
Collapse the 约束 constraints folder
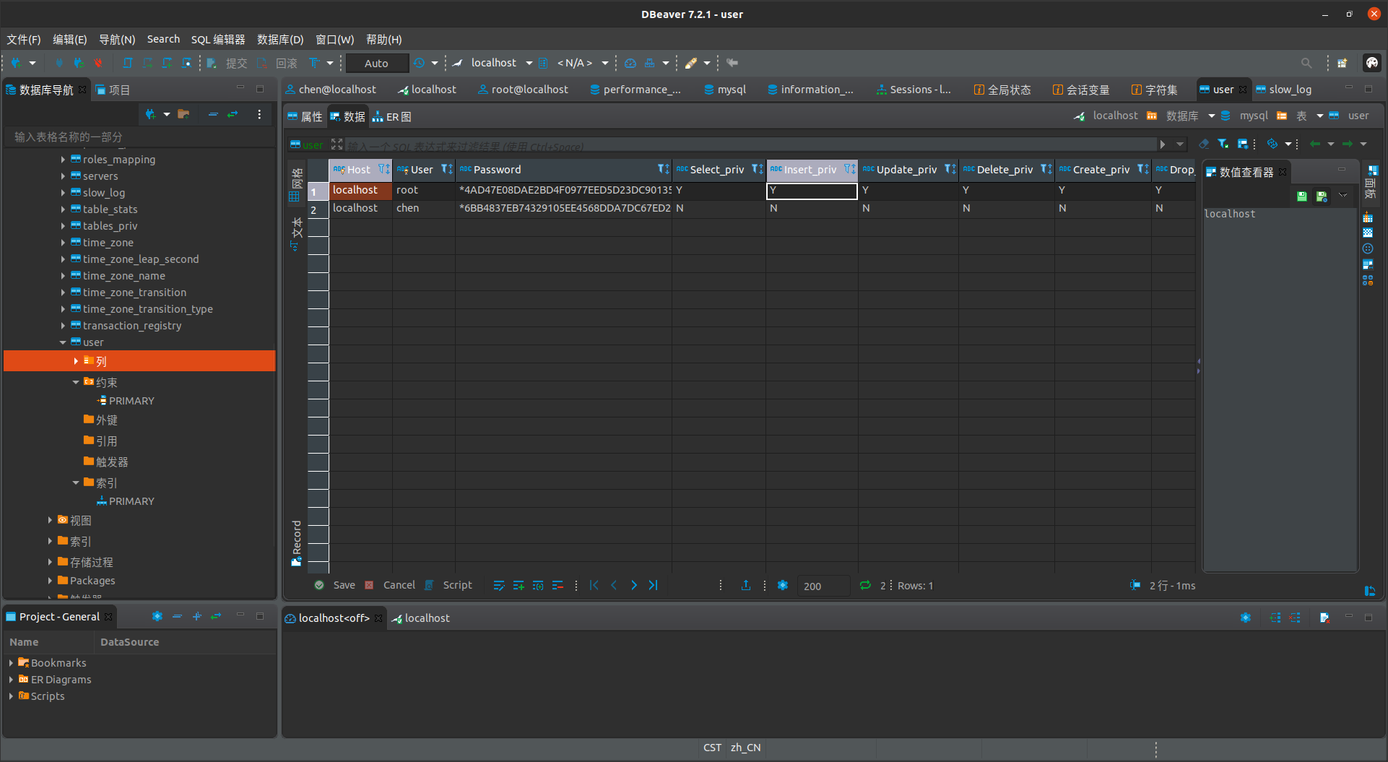(76, 382)
